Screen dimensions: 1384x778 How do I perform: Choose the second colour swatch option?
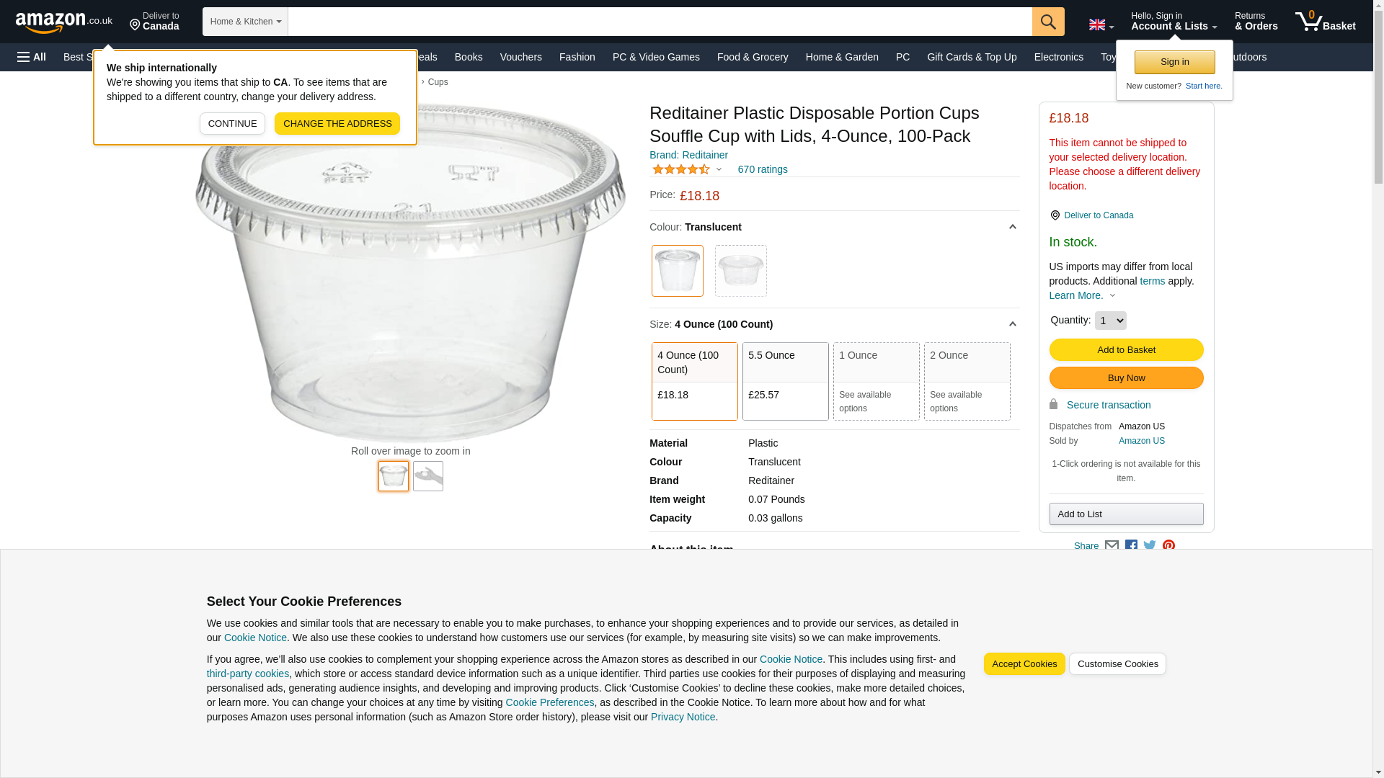[740, 271]
